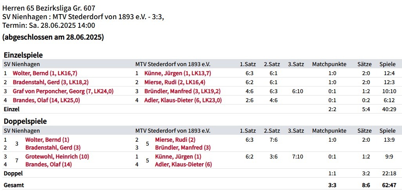Open Brandes, Olaf (14, LK25,0) singles link
The height and width of the screenshot is (191, 402).
coord(46,100)
